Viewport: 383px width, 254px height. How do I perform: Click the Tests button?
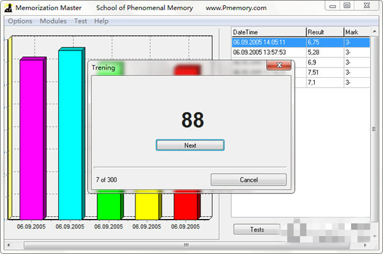coord(257,230)
